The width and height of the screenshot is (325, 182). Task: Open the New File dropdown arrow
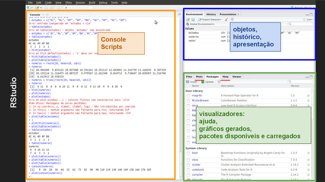pos(32,8)
